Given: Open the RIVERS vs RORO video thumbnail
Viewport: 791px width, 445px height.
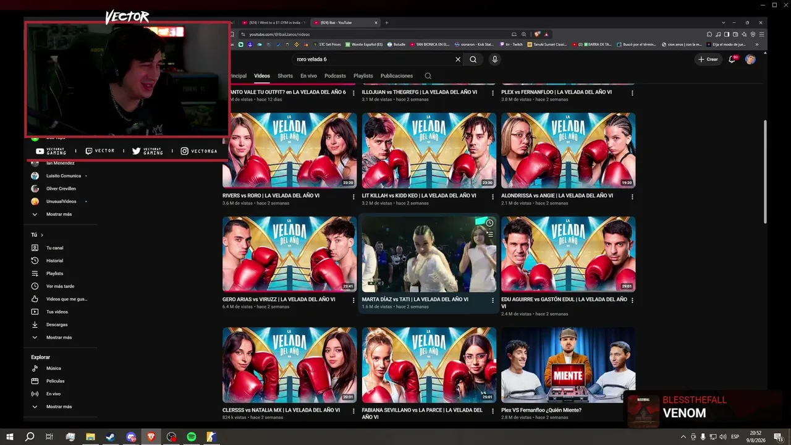Looking at the screenshot, I should [289, 150].
